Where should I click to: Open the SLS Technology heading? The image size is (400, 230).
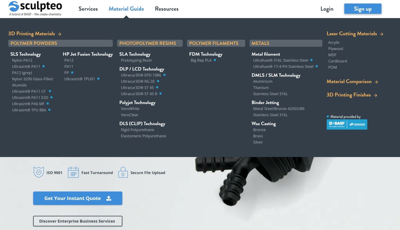click(26, 54)
